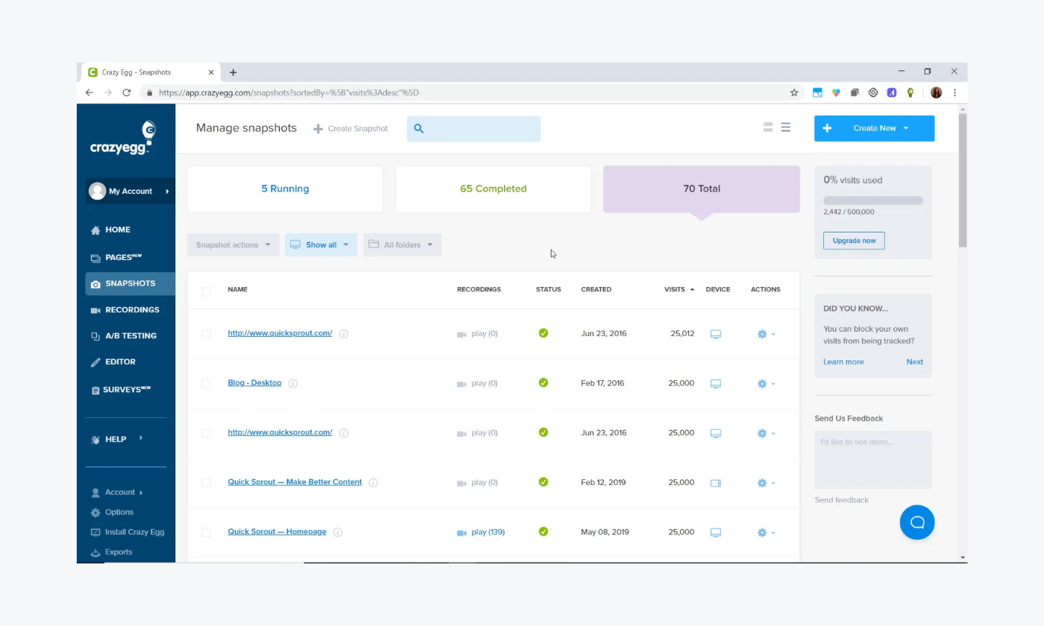Open Install Crazy Egg
1044x626 pixels.
click(128, 533)
